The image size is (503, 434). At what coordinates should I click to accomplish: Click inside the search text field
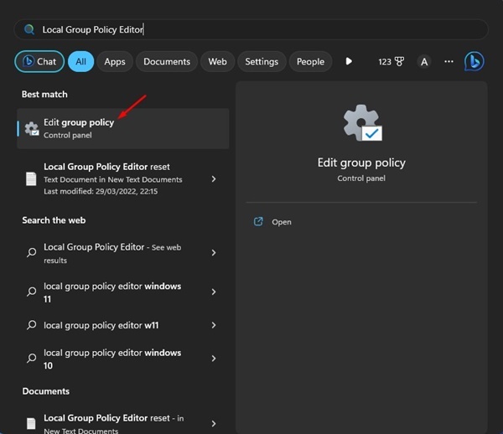[x=251, y=29]
